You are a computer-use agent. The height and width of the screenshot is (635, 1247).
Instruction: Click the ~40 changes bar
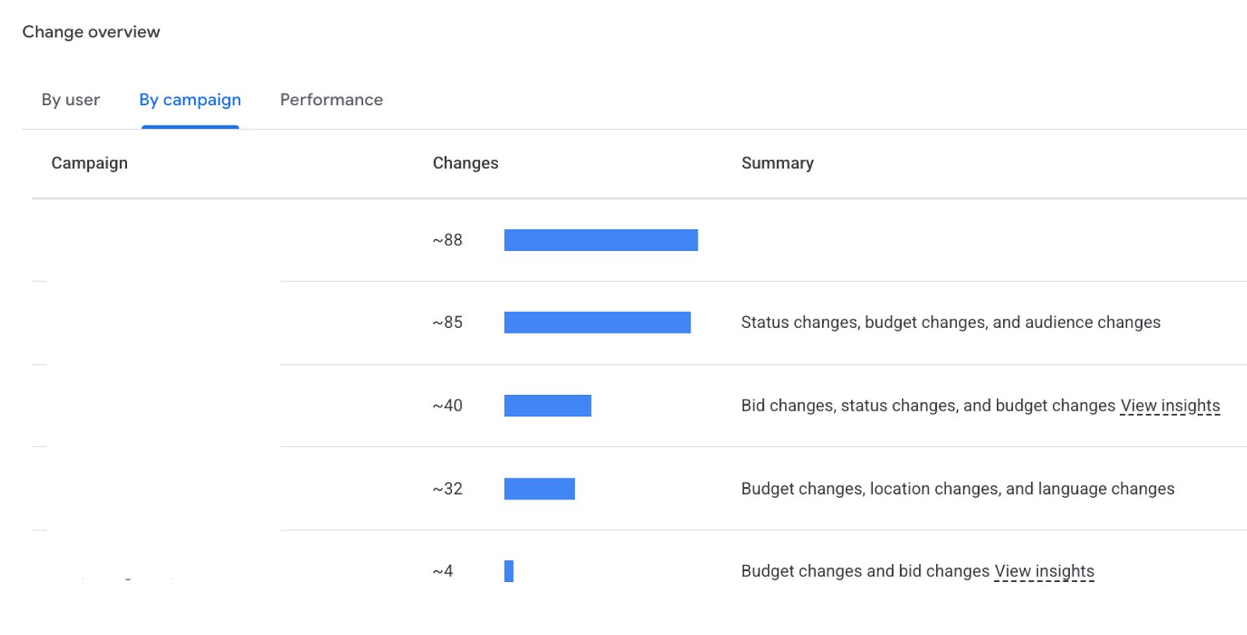pos(548,405)
